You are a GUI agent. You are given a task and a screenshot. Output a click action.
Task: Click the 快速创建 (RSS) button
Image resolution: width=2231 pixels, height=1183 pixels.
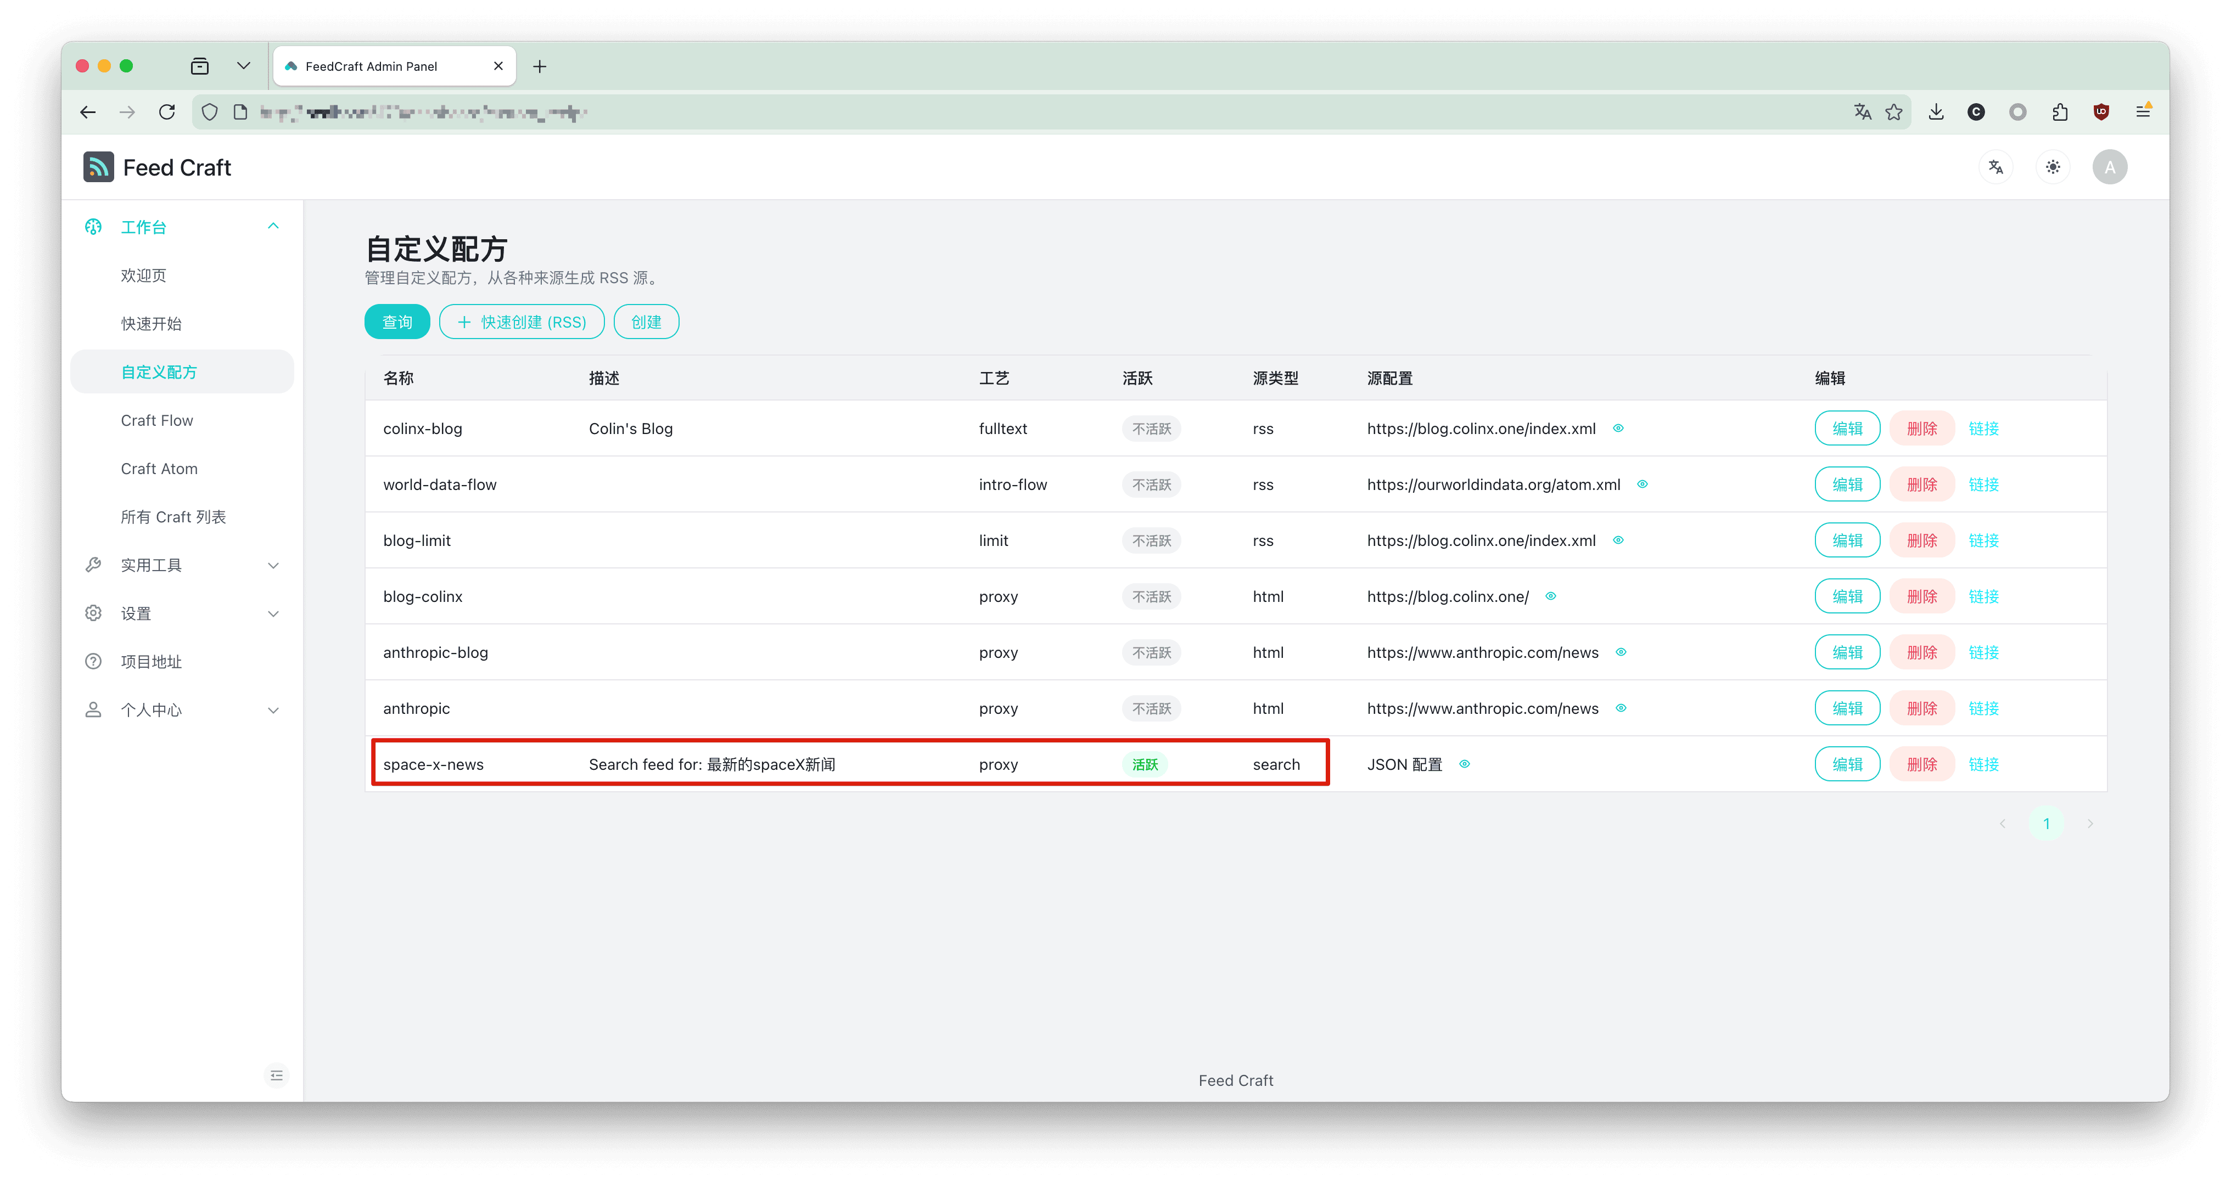click(522, 322)
